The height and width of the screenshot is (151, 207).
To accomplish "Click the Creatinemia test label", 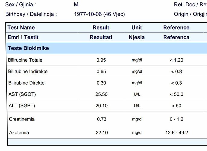I will tap(22, 119).
